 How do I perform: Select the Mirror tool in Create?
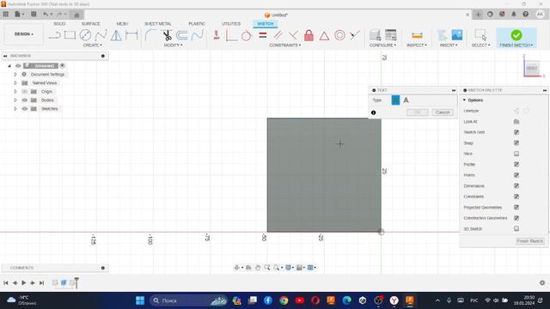point(116,35)
